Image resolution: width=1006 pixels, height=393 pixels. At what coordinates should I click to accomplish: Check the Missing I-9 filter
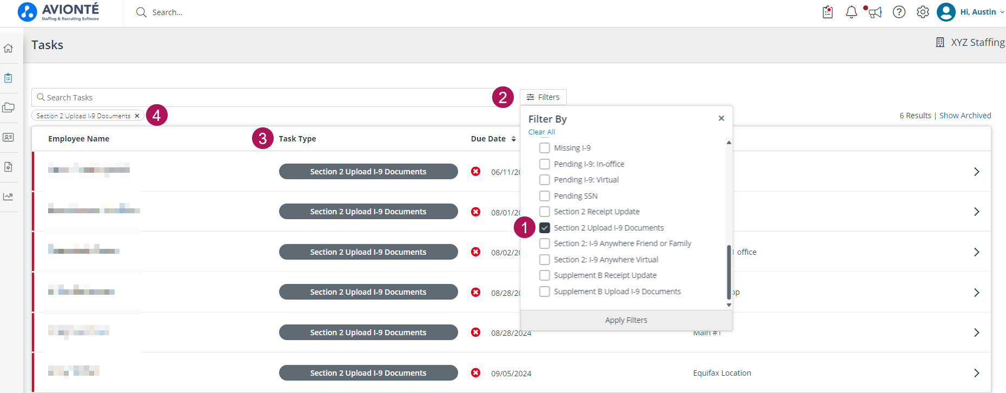(x=545, y=148)
